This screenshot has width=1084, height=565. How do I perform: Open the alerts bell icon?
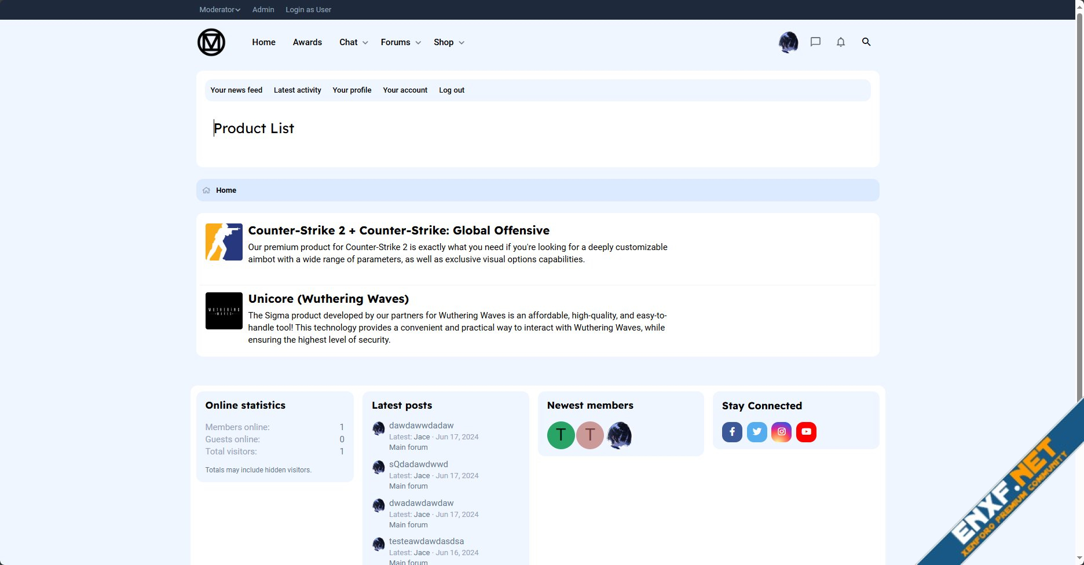click(841, 42)
